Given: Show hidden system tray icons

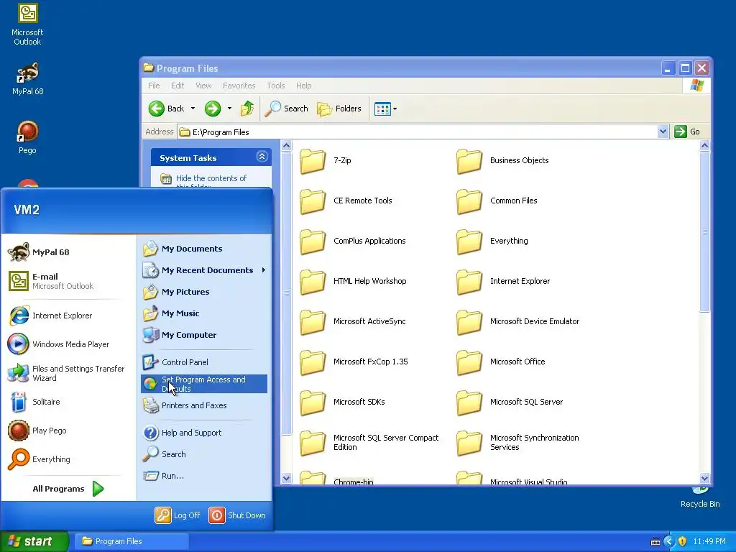Looking at the screenshot, I should click(x=669, y=542).
